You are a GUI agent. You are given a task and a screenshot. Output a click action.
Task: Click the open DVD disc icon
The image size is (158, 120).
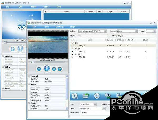[x=75, y=96]
